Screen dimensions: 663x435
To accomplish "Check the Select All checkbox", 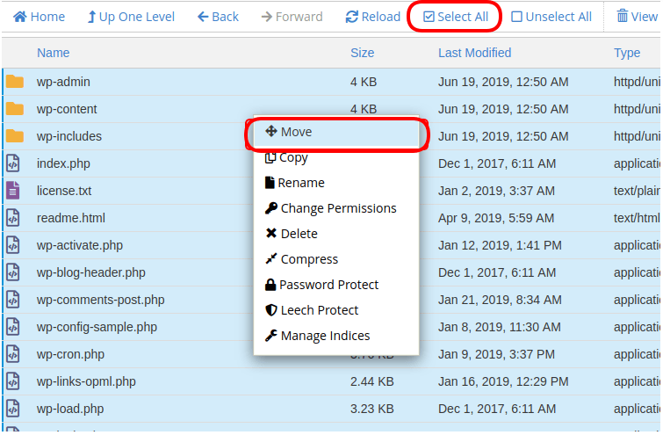I will click(429, 17).
